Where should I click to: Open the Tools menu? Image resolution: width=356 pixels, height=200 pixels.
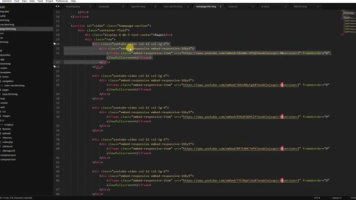pyautogui.click(x=40, y=1)
